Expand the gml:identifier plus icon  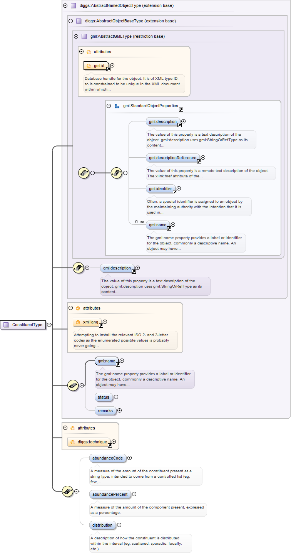click(179, 189)
